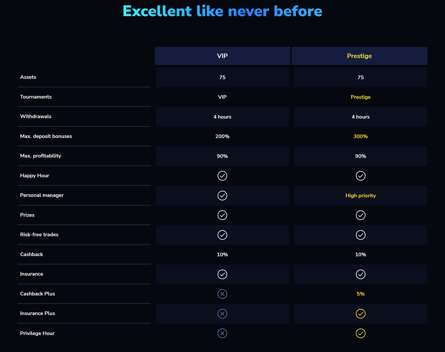Click the yellow Prestige tournaments text
This screenshot has width=445, height=352.
tap(360, 97)
